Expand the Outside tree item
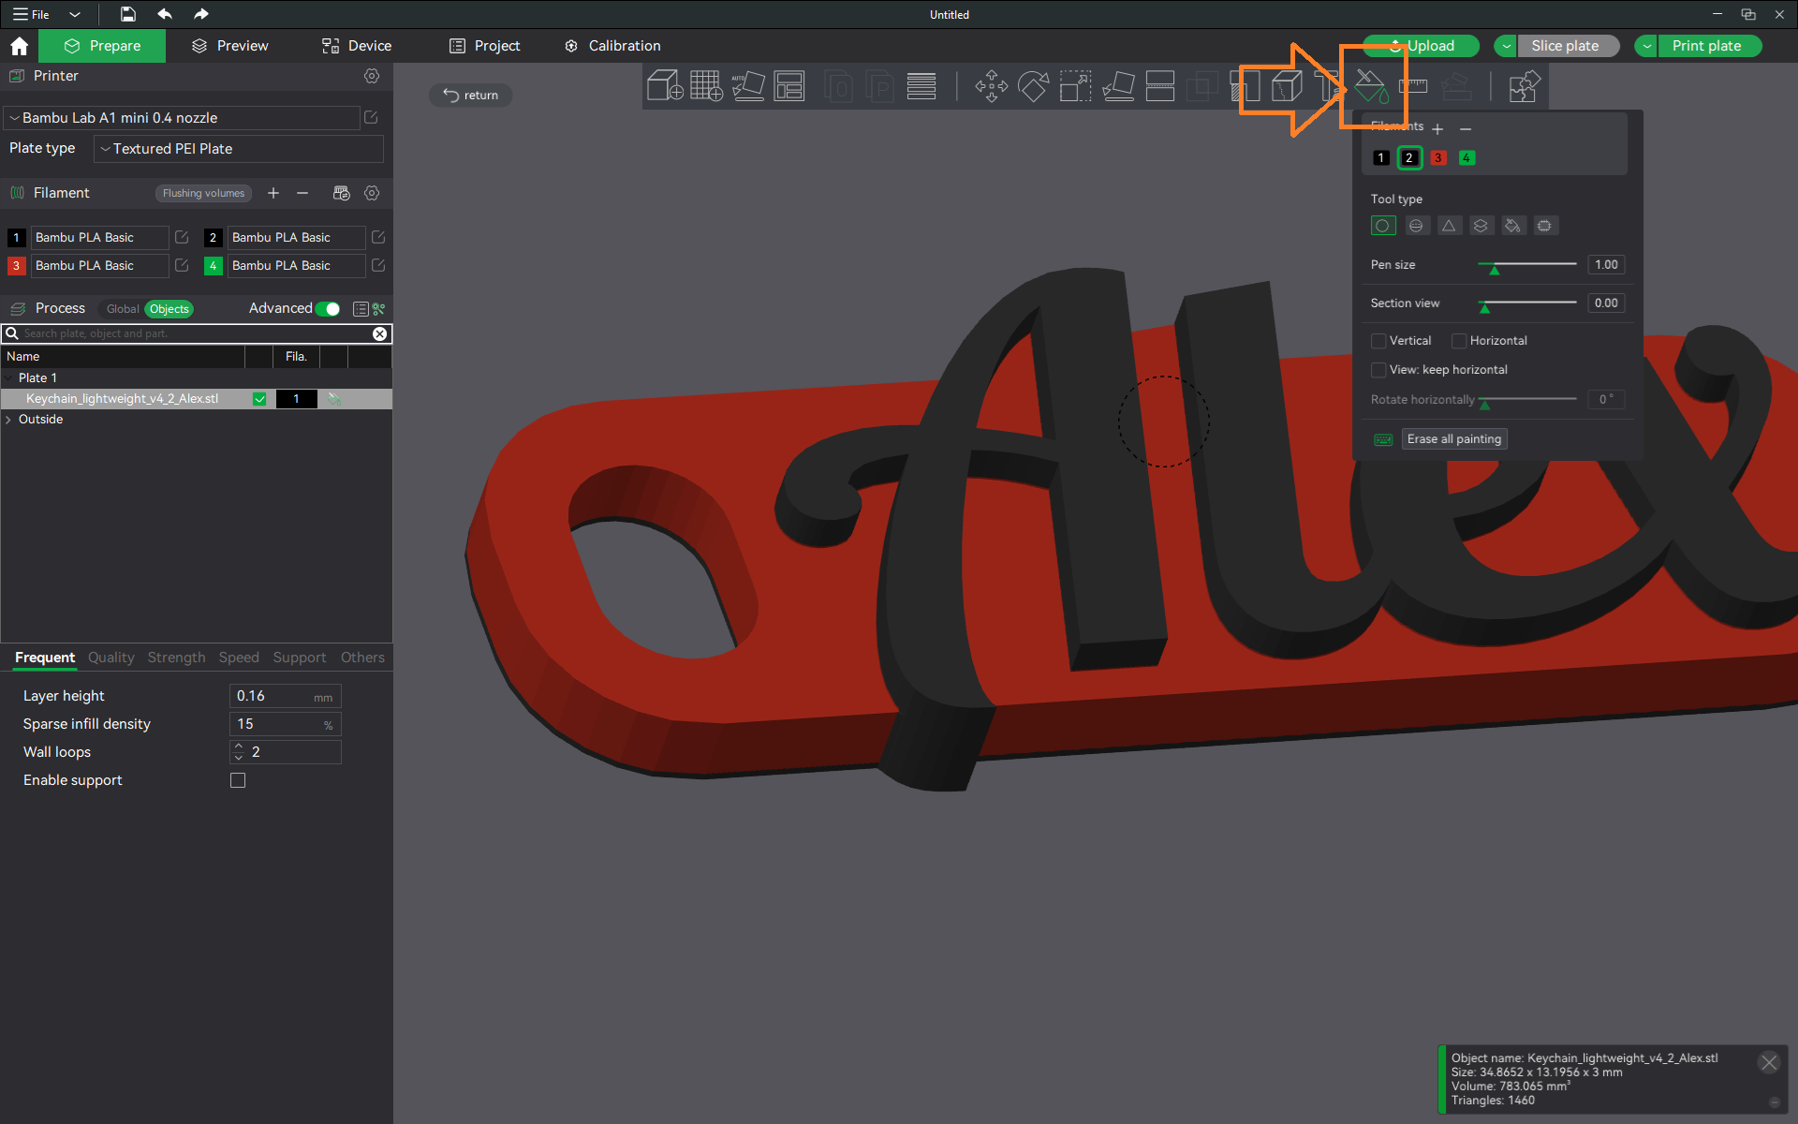The height and width of the screenshot is (1124, 1798). 8,420
